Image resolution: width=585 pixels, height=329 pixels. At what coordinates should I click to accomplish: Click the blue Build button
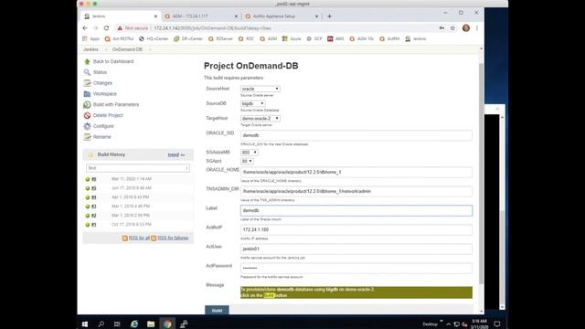coord(217,311)
